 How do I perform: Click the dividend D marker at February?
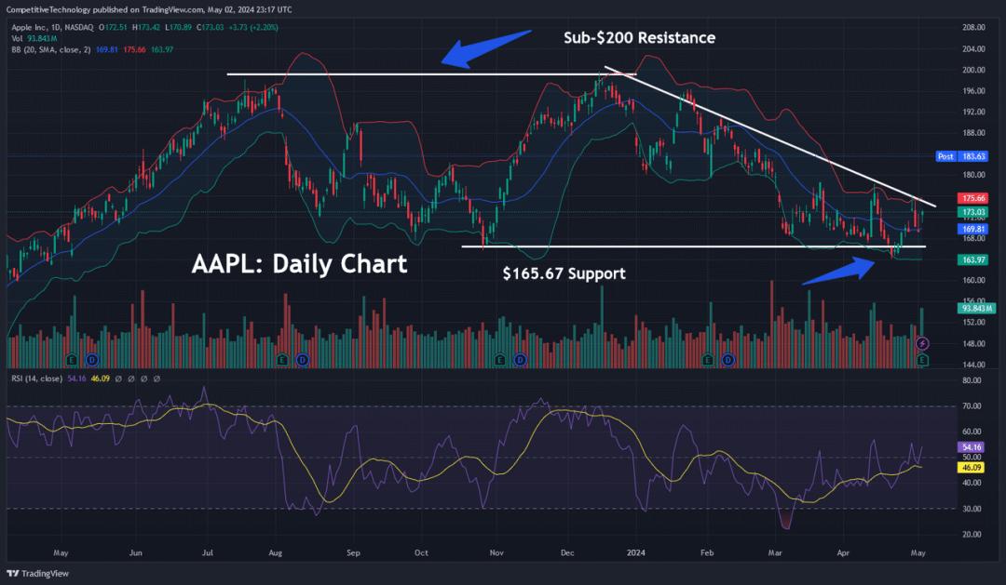(727, 360)
